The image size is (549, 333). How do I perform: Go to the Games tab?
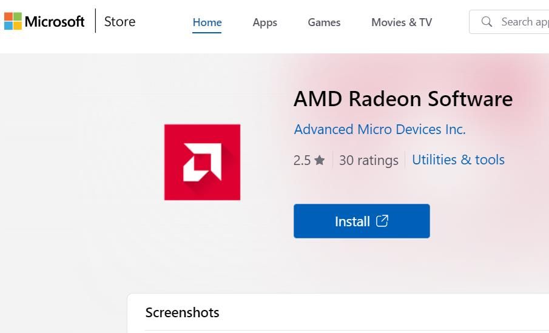324,22
